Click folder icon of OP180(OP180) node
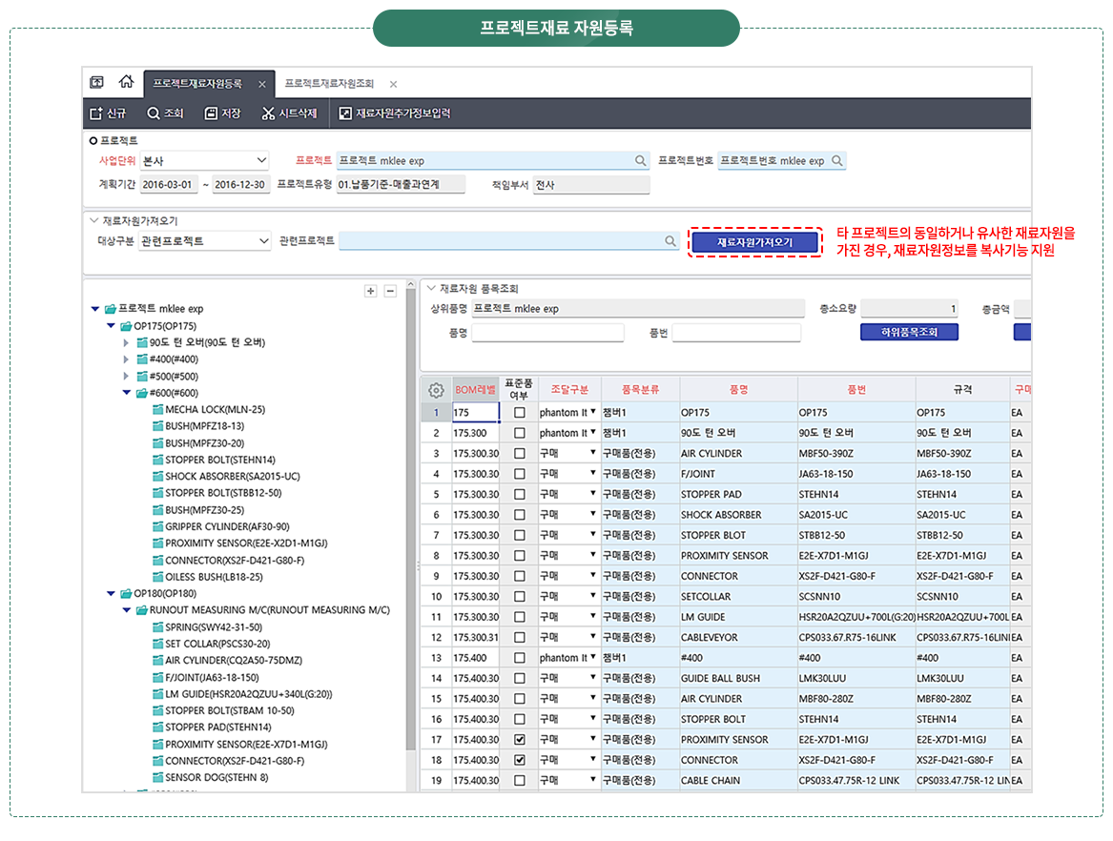This screenshot has height=841, width=1113. tap(126, 593)
